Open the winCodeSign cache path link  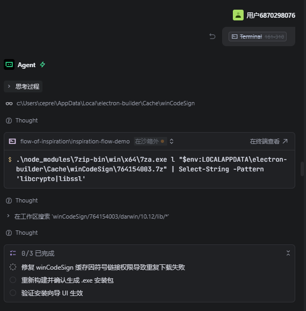click(x=105, y=103)
